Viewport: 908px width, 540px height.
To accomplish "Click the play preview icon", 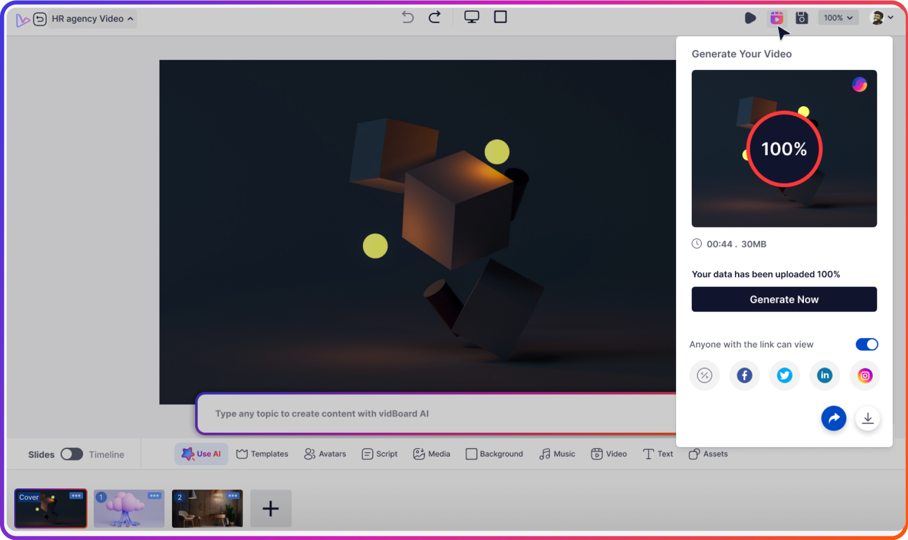I will pos(750,17).
